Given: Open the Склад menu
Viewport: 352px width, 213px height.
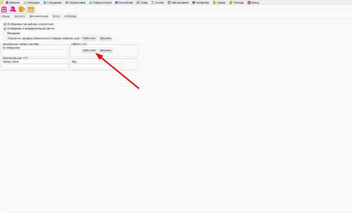Looking at the screenshot, I should 142,2.
